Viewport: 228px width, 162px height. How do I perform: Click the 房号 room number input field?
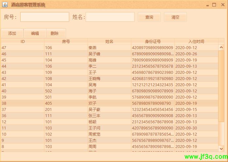[x=45, y=17]
